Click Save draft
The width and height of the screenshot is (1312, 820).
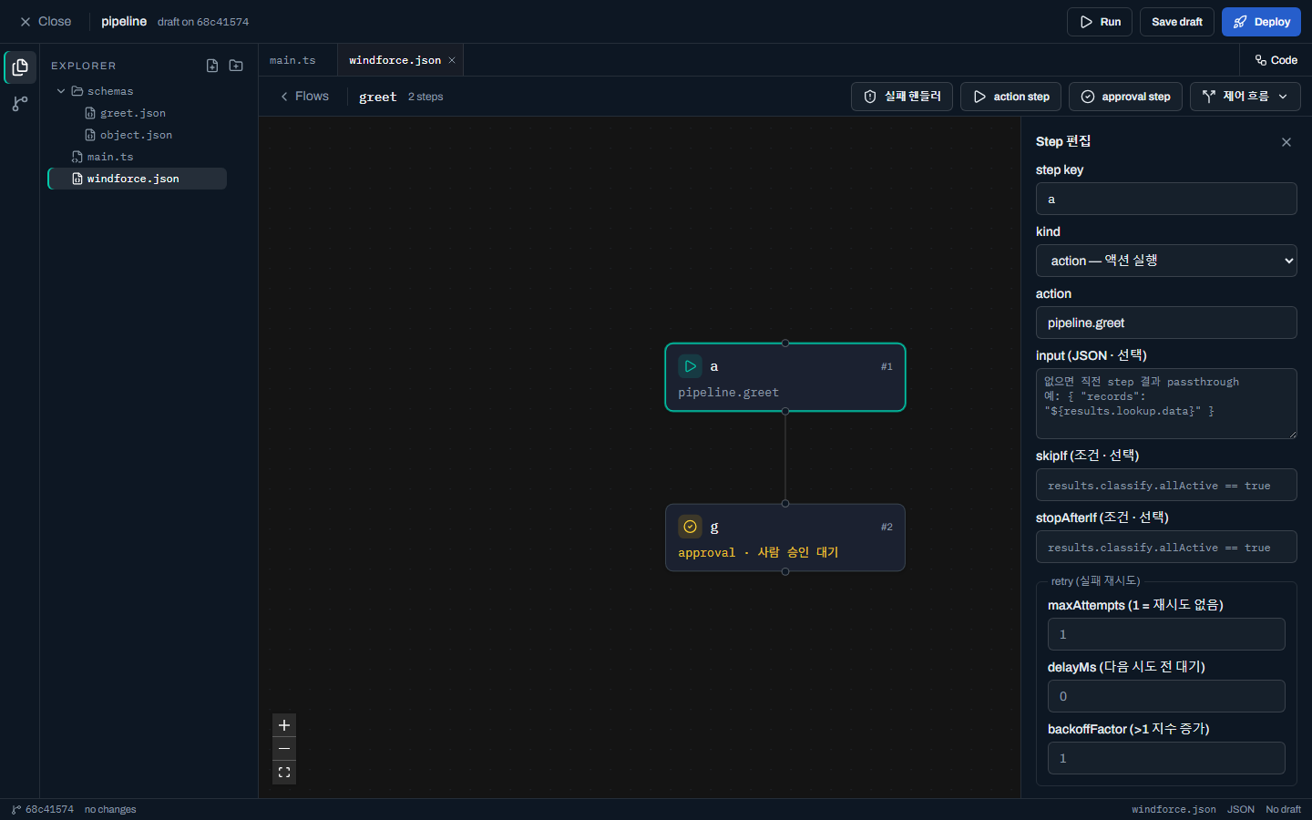(1177, 22)
